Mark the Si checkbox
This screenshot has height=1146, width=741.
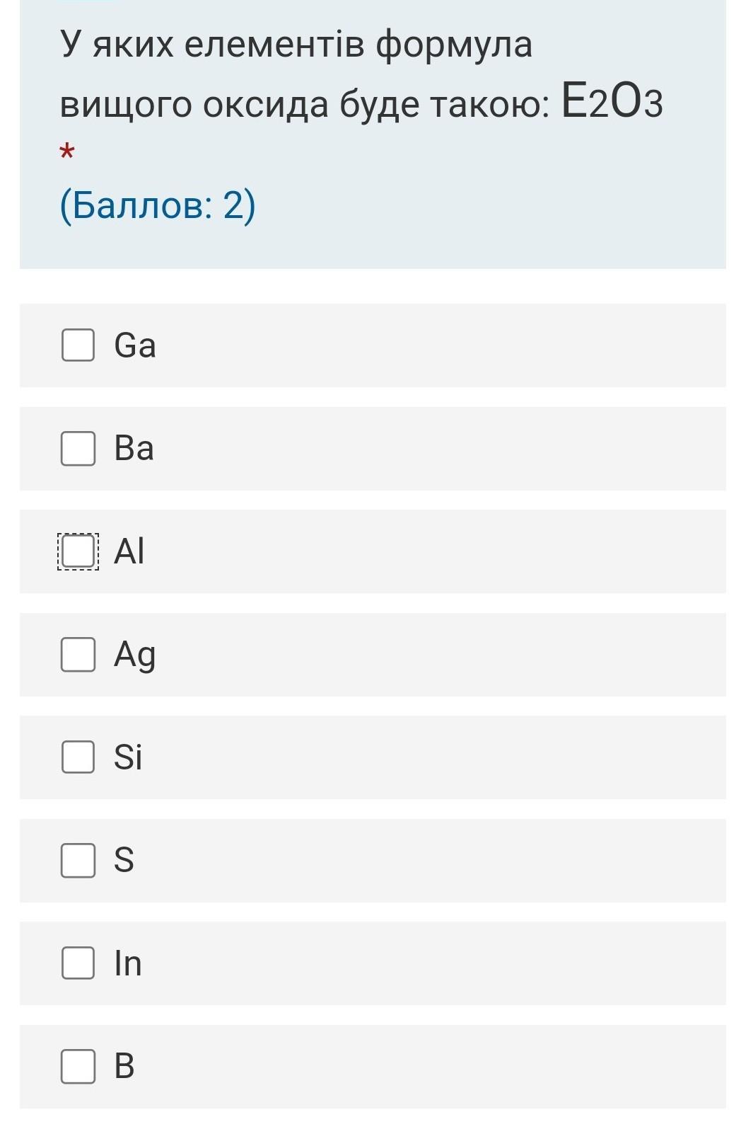(78, 757)
